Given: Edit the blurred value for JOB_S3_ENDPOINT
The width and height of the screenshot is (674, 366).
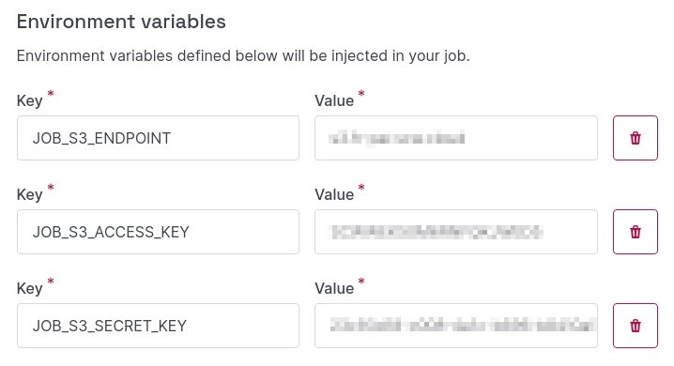Looking at the screenshot, I should [456, 138].
